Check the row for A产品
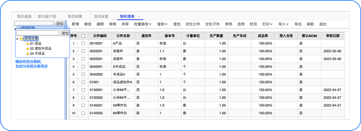 [83, 43]
